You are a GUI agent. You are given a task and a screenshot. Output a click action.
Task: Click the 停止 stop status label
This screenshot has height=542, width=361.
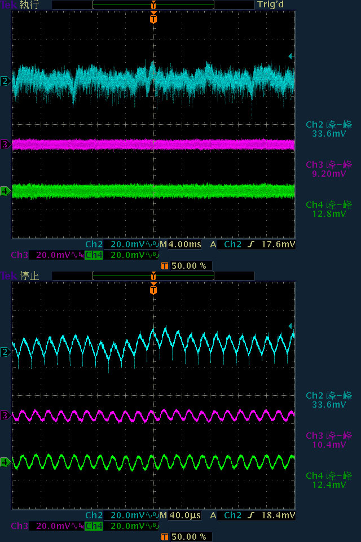(29, 276)
